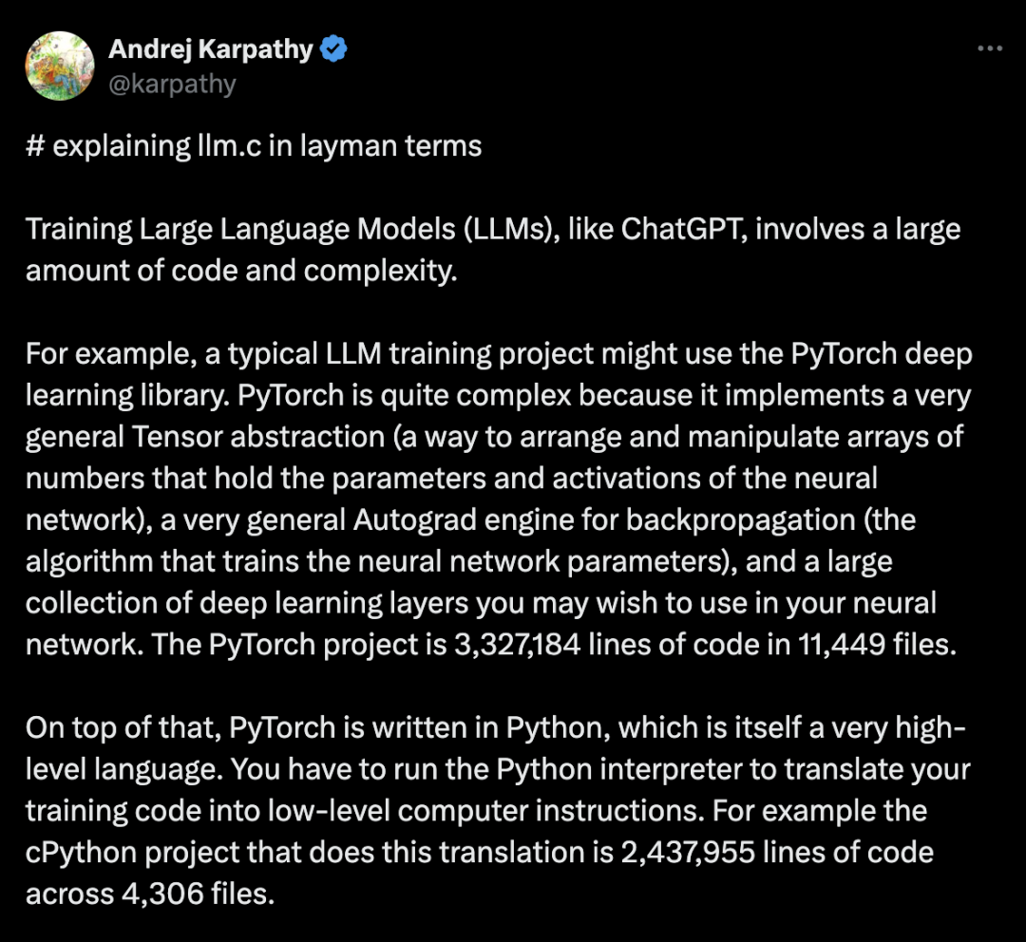Click the '# explaining llm.c in layman terms' heading
Image resolution: width=1026 pixels, height=942 pixels.
pyautogui.click(x=254, y=146)
